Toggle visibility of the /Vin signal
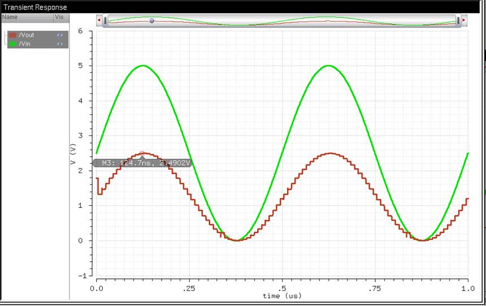The height and width of the screenshot is (306, 486). click(60, 44)
